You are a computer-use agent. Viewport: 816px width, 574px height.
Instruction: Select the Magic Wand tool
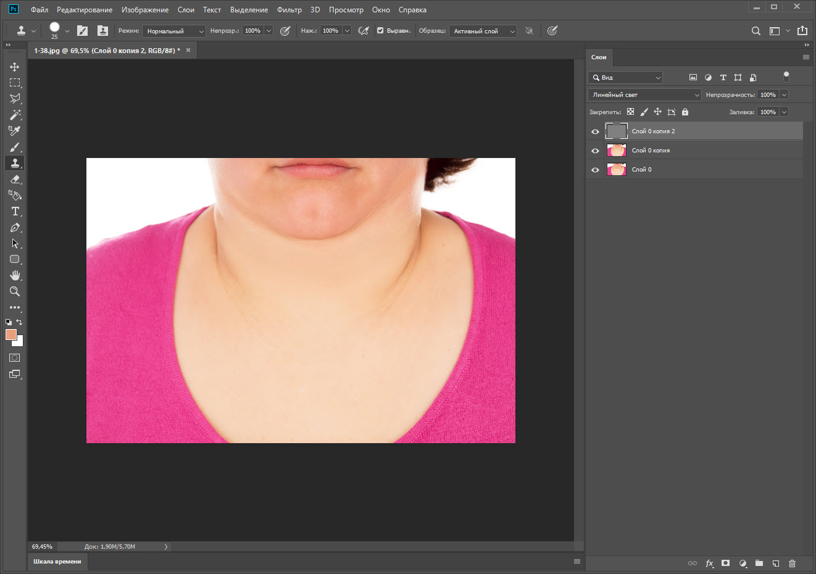point(15,115)
